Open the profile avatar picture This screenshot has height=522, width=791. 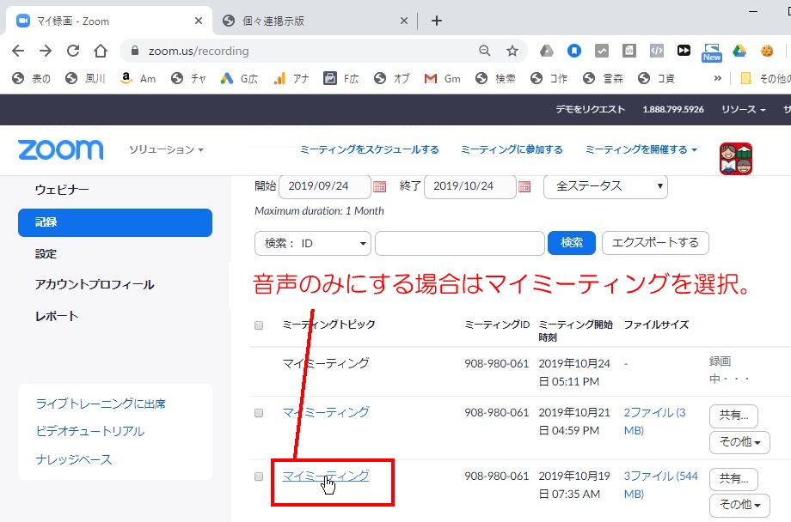coord(736,159)
